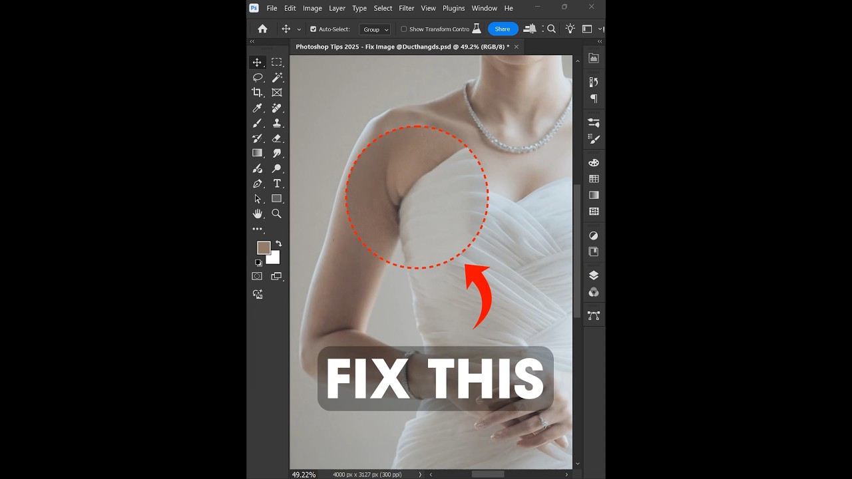
Task: Select the Move tool in the toolbox
Action: tap(257, 62)
